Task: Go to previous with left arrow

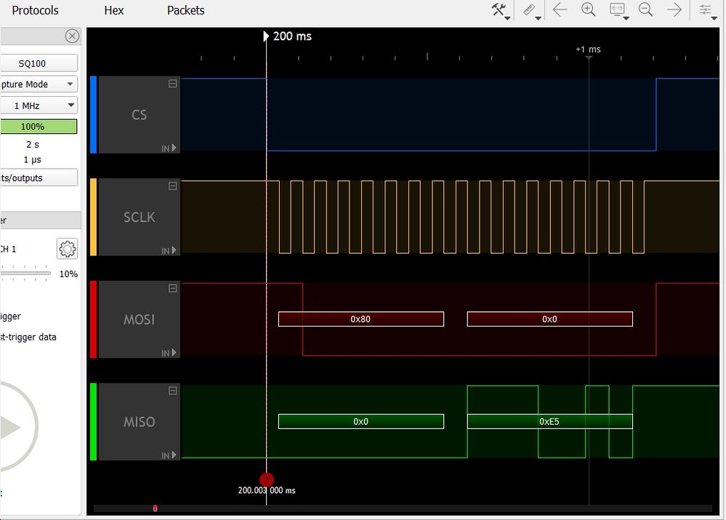Action: 560,9
